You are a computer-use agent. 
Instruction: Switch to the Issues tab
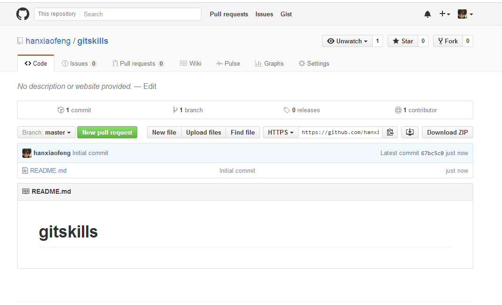coord(79,63)
